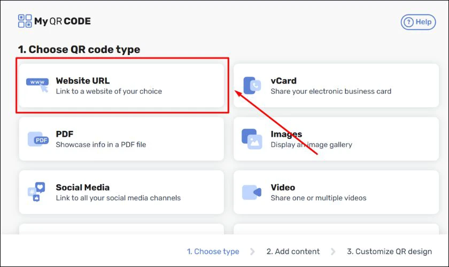The width and height of the screenshot is (449, 267).
Task: Click the Images gallery icon
Action: coord(252,139)
